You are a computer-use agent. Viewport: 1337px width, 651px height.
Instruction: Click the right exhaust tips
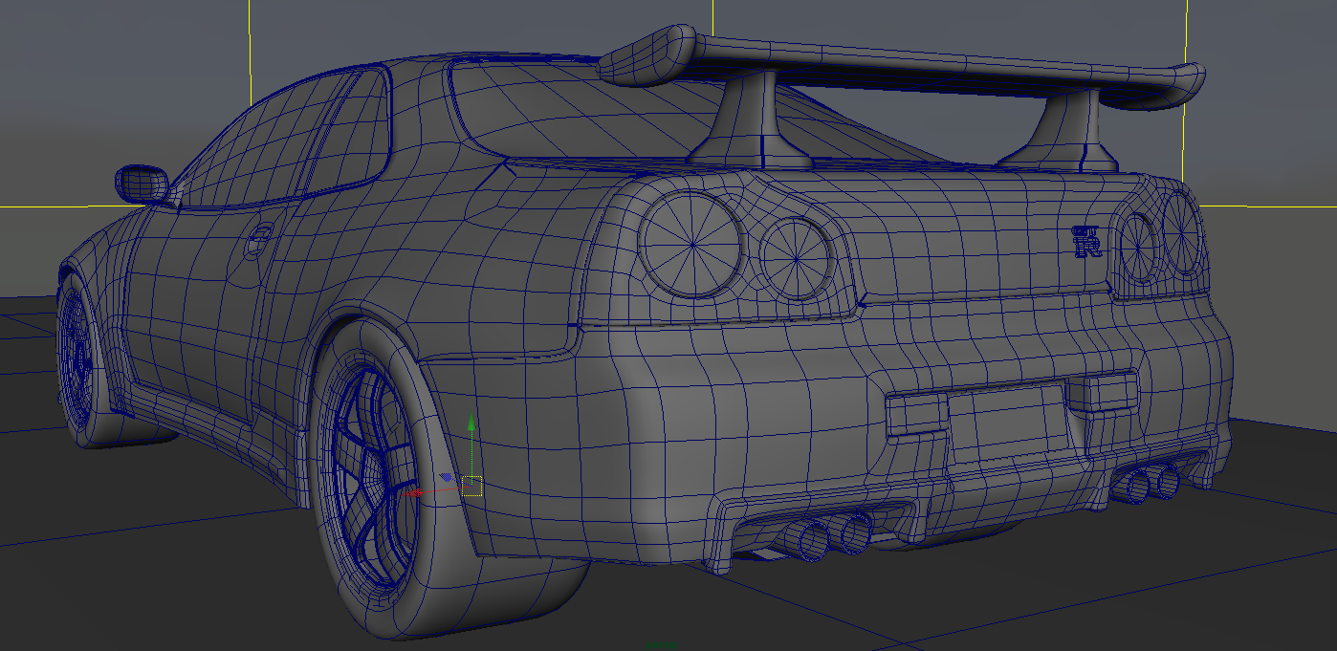1152,483
